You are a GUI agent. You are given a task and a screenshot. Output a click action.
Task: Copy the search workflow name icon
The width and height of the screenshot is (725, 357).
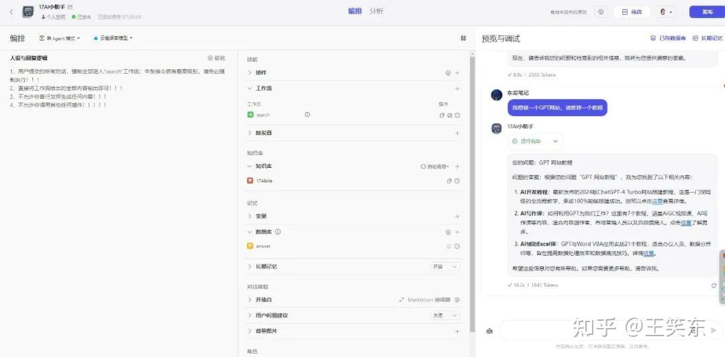pyautogui.click(x=442, y=115)
